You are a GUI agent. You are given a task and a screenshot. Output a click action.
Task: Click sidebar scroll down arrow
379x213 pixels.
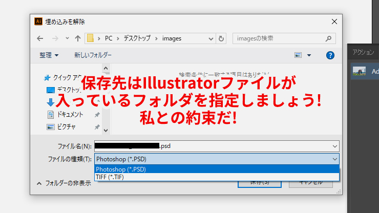click(x=106, y=131)
